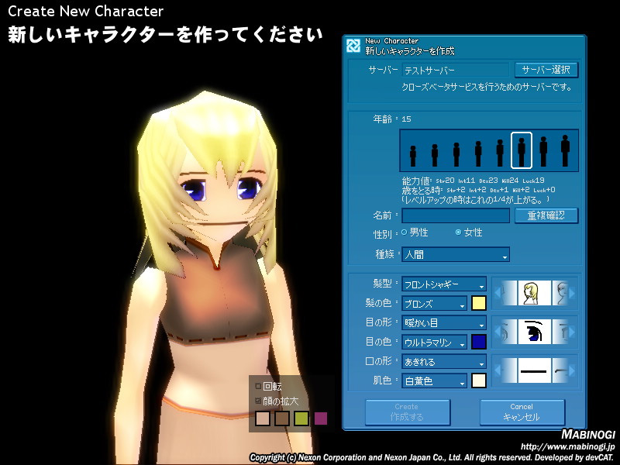Viewport: 620px width, 465px height.
Task: Toggle the 顔の拡大 (face zoom) checkbox
Action: [x=258, y=401]
